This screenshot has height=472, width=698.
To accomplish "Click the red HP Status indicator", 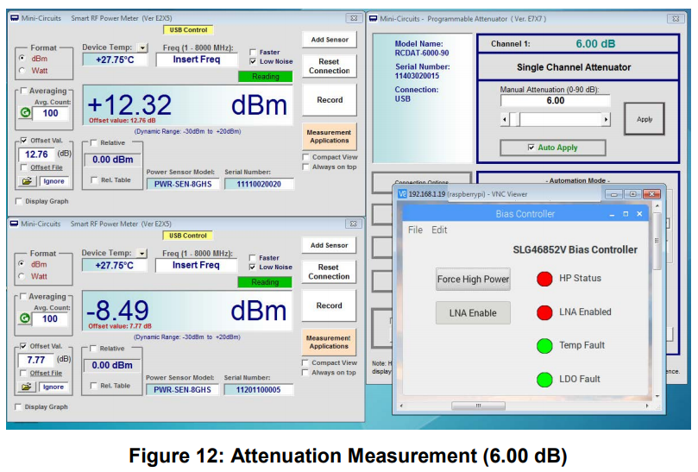I will [x=544, y=279].
